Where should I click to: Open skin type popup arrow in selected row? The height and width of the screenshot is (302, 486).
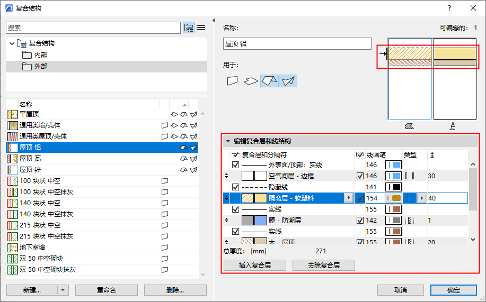pyautogui.click(x=421, y=198)
